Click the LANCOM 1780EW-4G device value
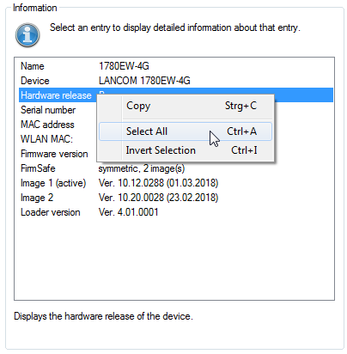 (x=144, y=81)
